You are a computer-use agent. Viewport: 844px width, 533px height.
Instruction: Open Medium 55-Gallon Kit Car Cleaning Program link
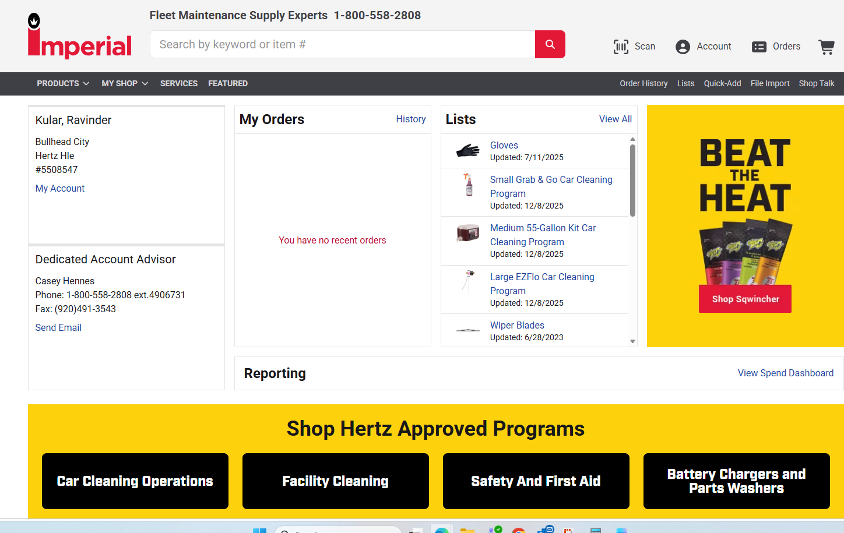click(x=543, y=235)
